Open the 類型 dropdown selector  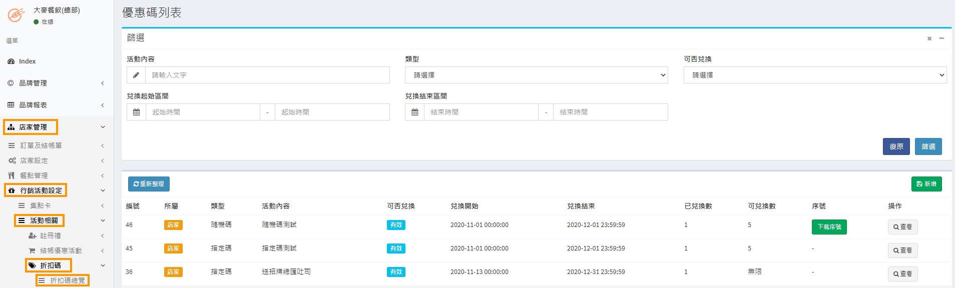click(x=536, y=75)
